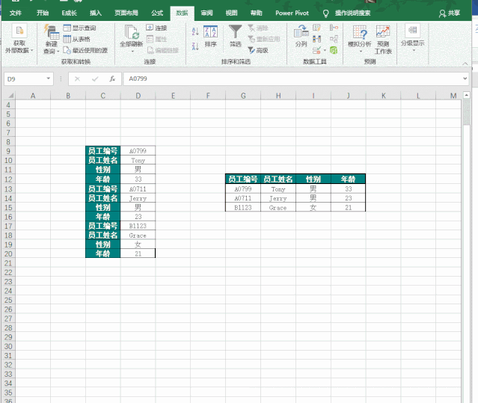
Task: Select cell 21 in column J
Action: [x=349, y=207]
